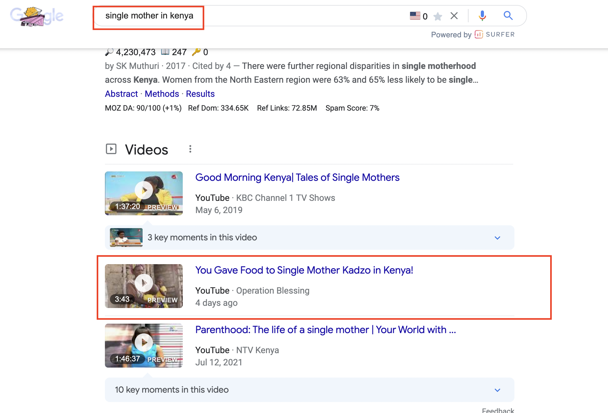
Task: Click the Operation Blessing channel name
Action: (273, 290)
